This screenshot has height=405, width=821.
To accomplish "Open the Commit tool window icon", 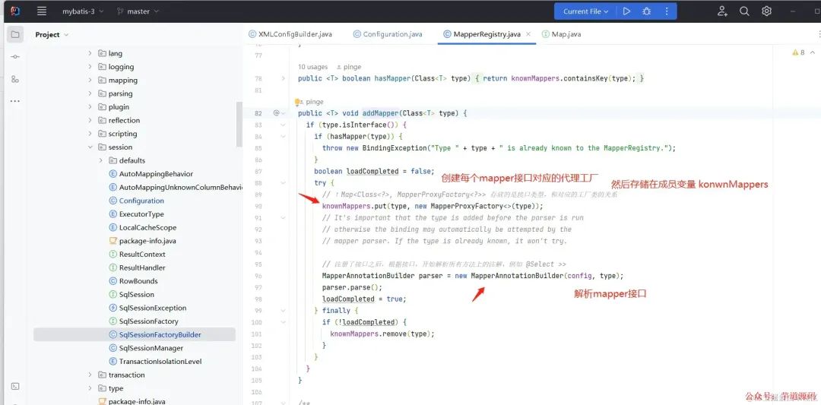I will [x=15, y=56].
